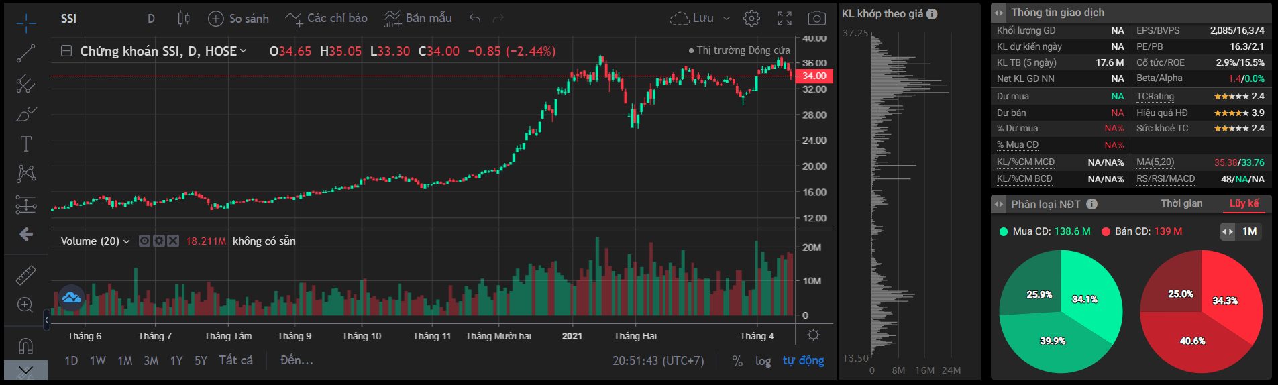The image size is (1278, 385).
Task: Open the pitchfork and Fibonacci tools
Action: (x=26, y=84)
